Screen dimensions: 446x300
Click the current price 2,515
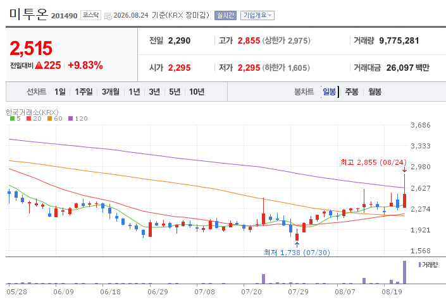(x=31, y=48)
